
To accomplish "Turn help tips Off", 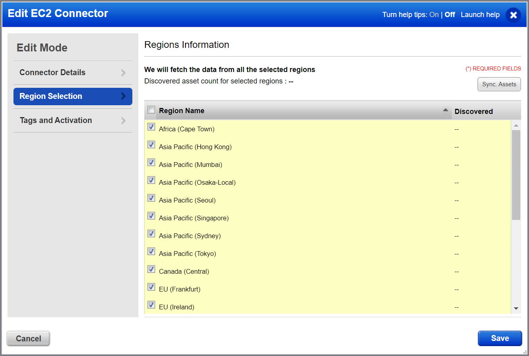I will [x=450, y=14].
